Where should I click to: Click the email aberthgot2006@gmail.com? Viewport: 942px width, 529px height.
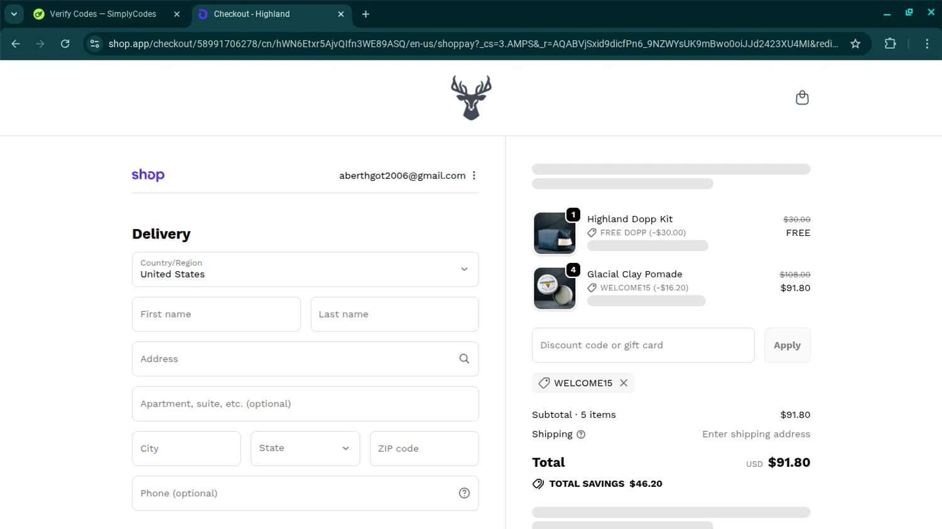403,176
